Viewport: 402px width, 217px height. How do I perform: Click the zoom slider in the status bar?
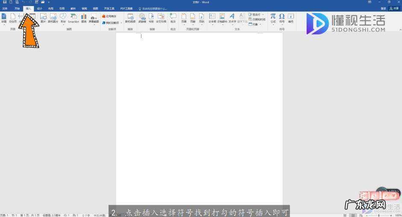(379, 215)
